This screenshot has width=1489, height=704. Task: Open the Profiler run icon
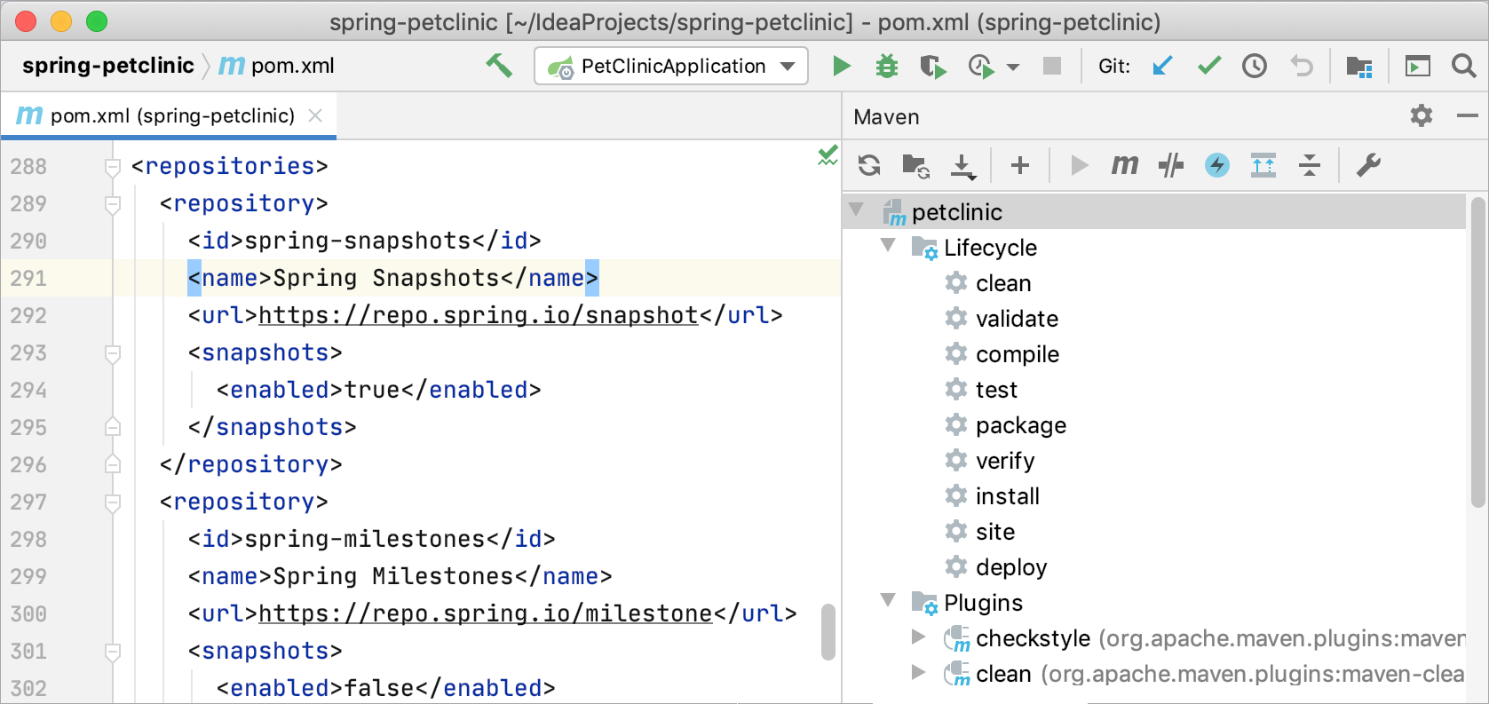pos(980,67)
